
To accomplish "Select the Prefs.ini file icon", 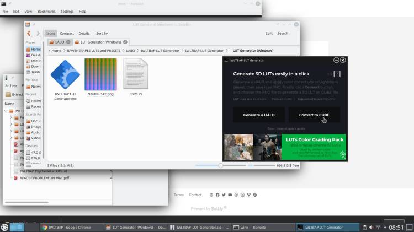I will click(x=136, y=74).
